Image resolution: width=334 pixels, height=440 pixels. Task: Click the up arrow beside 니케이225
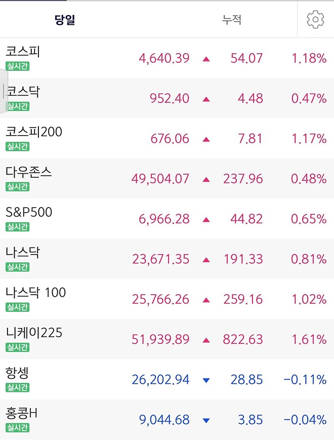coord(206,339)
